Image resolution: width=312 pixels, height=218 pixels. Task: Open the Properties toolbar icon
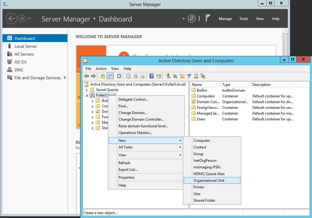[x=128, y=76]
